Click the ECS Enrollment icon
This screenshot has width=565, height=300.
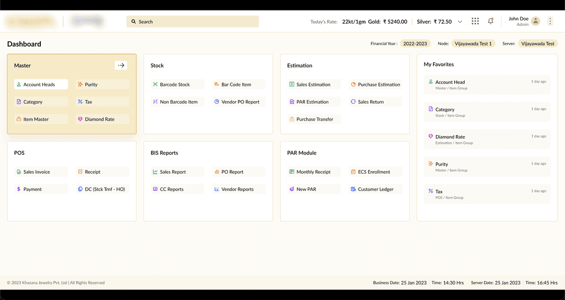[353, 172]
